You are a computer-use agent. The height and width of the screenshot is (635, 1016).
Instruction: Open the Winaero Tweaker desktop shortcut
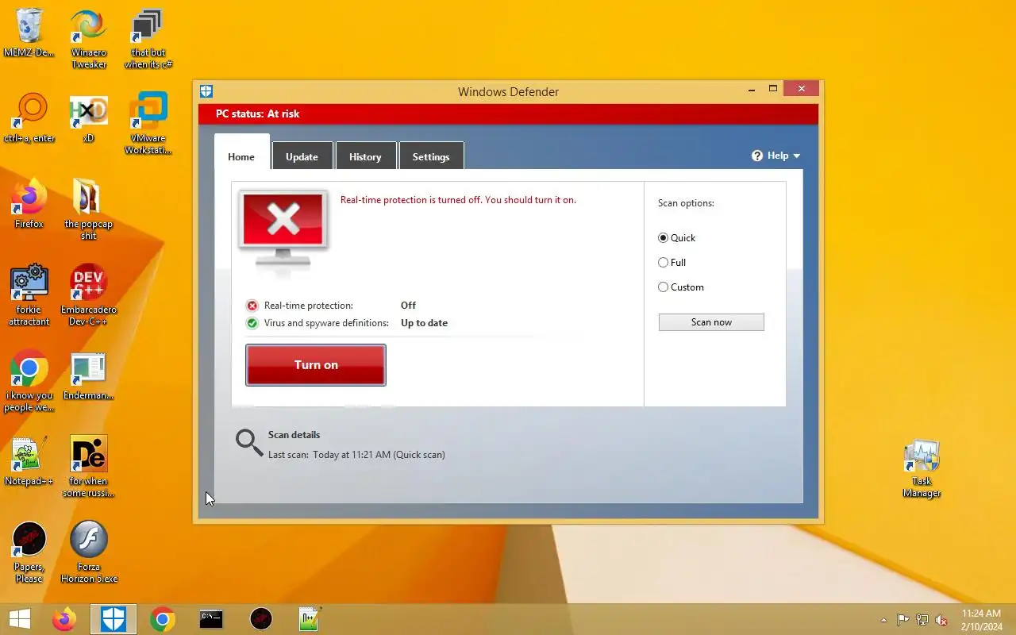[x=89, y=39]
